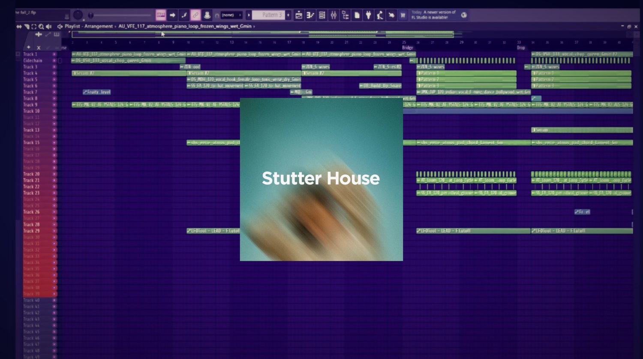This screenshot has width=643, height=359.
Task: Open the playlist magnet snap icon
Action: click(x=27, y=26)
